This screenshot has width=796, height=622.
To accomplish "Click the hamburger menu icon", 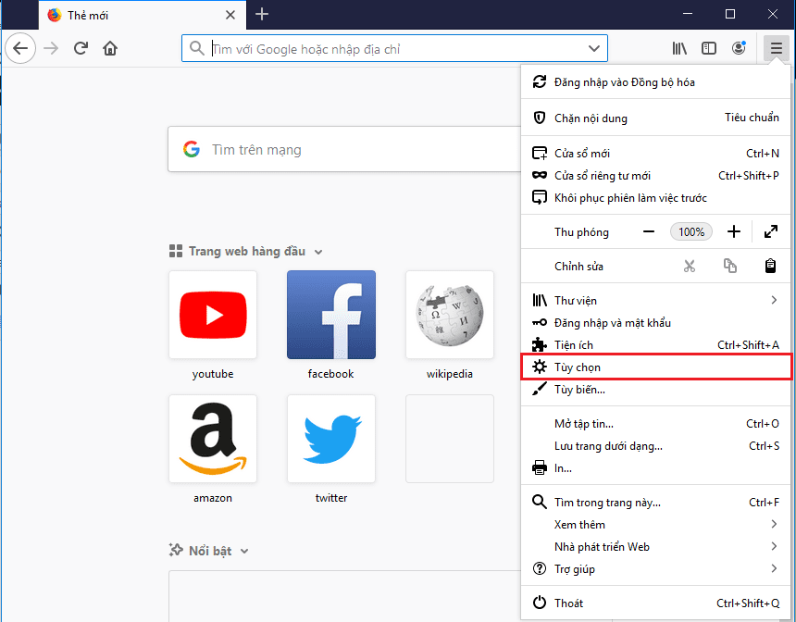I will (776, 48).
